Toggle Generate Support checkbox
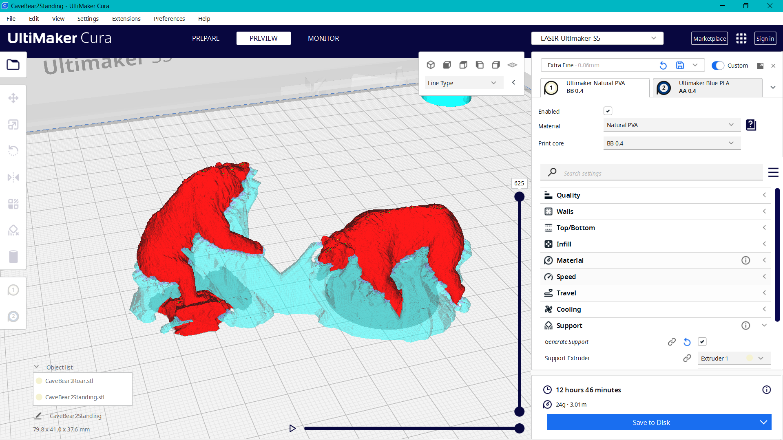Image resolution: width=783 pixels, height=440 pixels. 702,341
